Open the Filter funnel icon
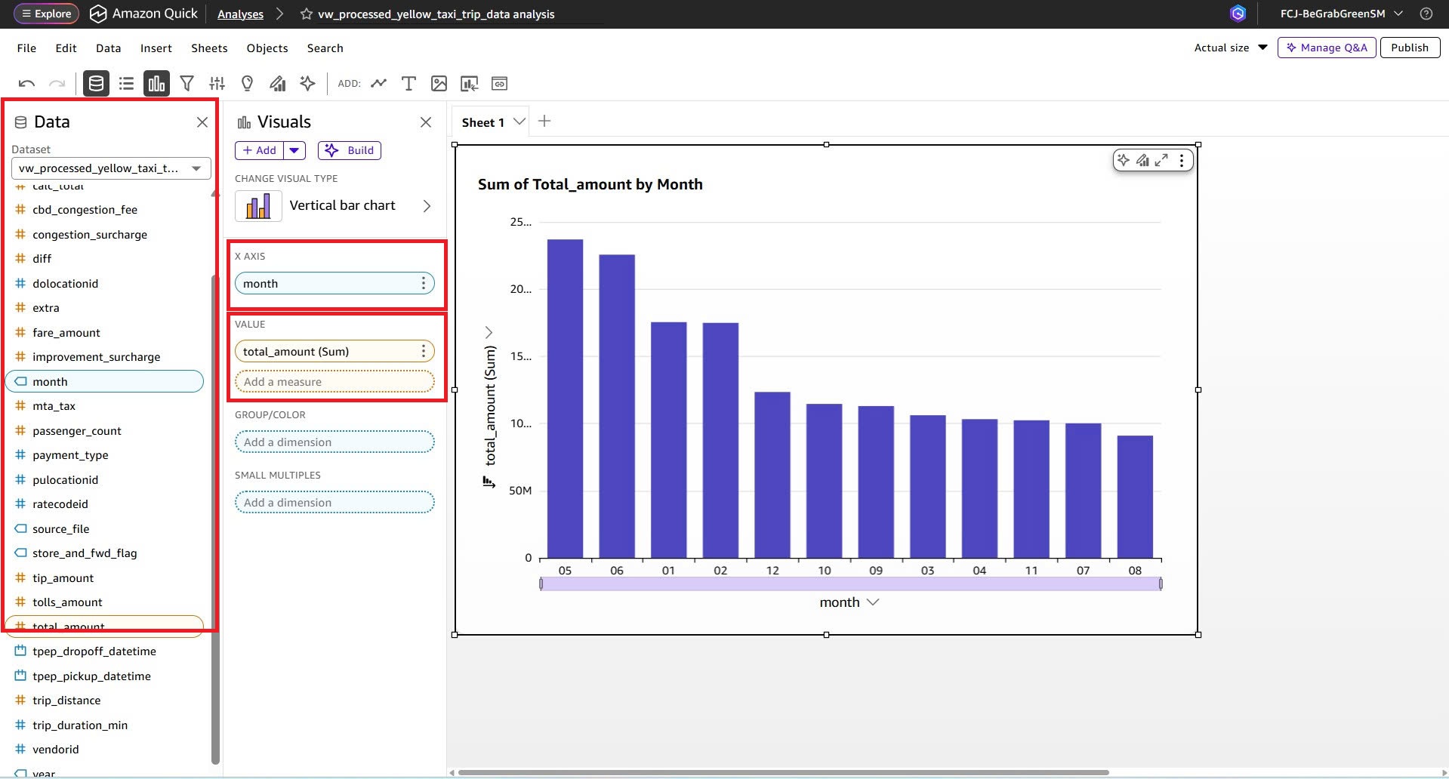The height and width of the screenshot is (779, 1449). [x=187, y=84]
